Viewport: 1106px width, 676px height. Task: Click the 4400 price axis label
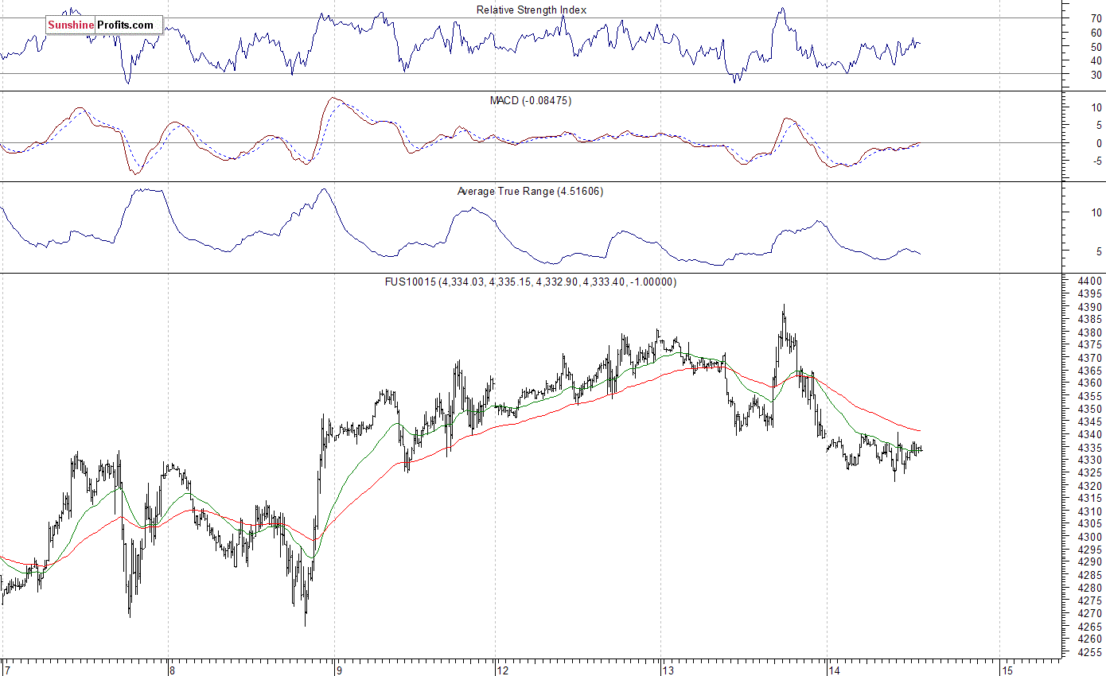[x=1092, y=282]
